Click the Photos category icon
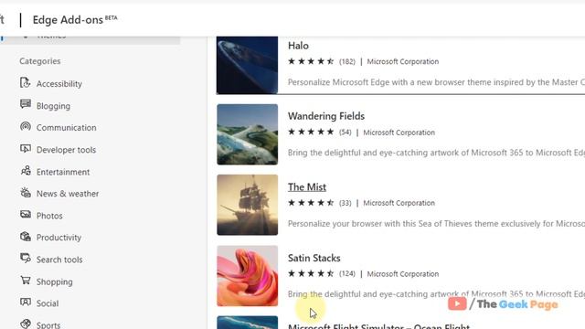Viewport: 585px width, 329px height. [26, 215]
